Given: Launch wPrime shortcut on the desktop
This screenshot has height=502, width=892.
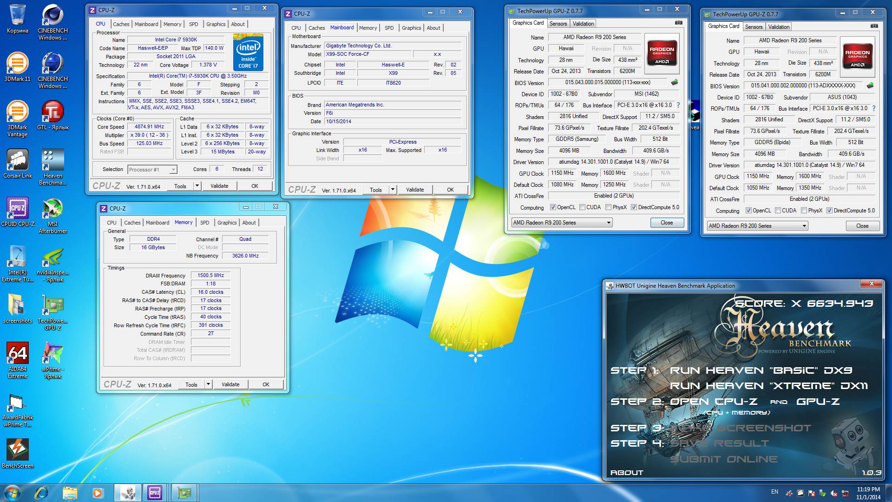Looking at the screenshot, I should tap(53, 360).
